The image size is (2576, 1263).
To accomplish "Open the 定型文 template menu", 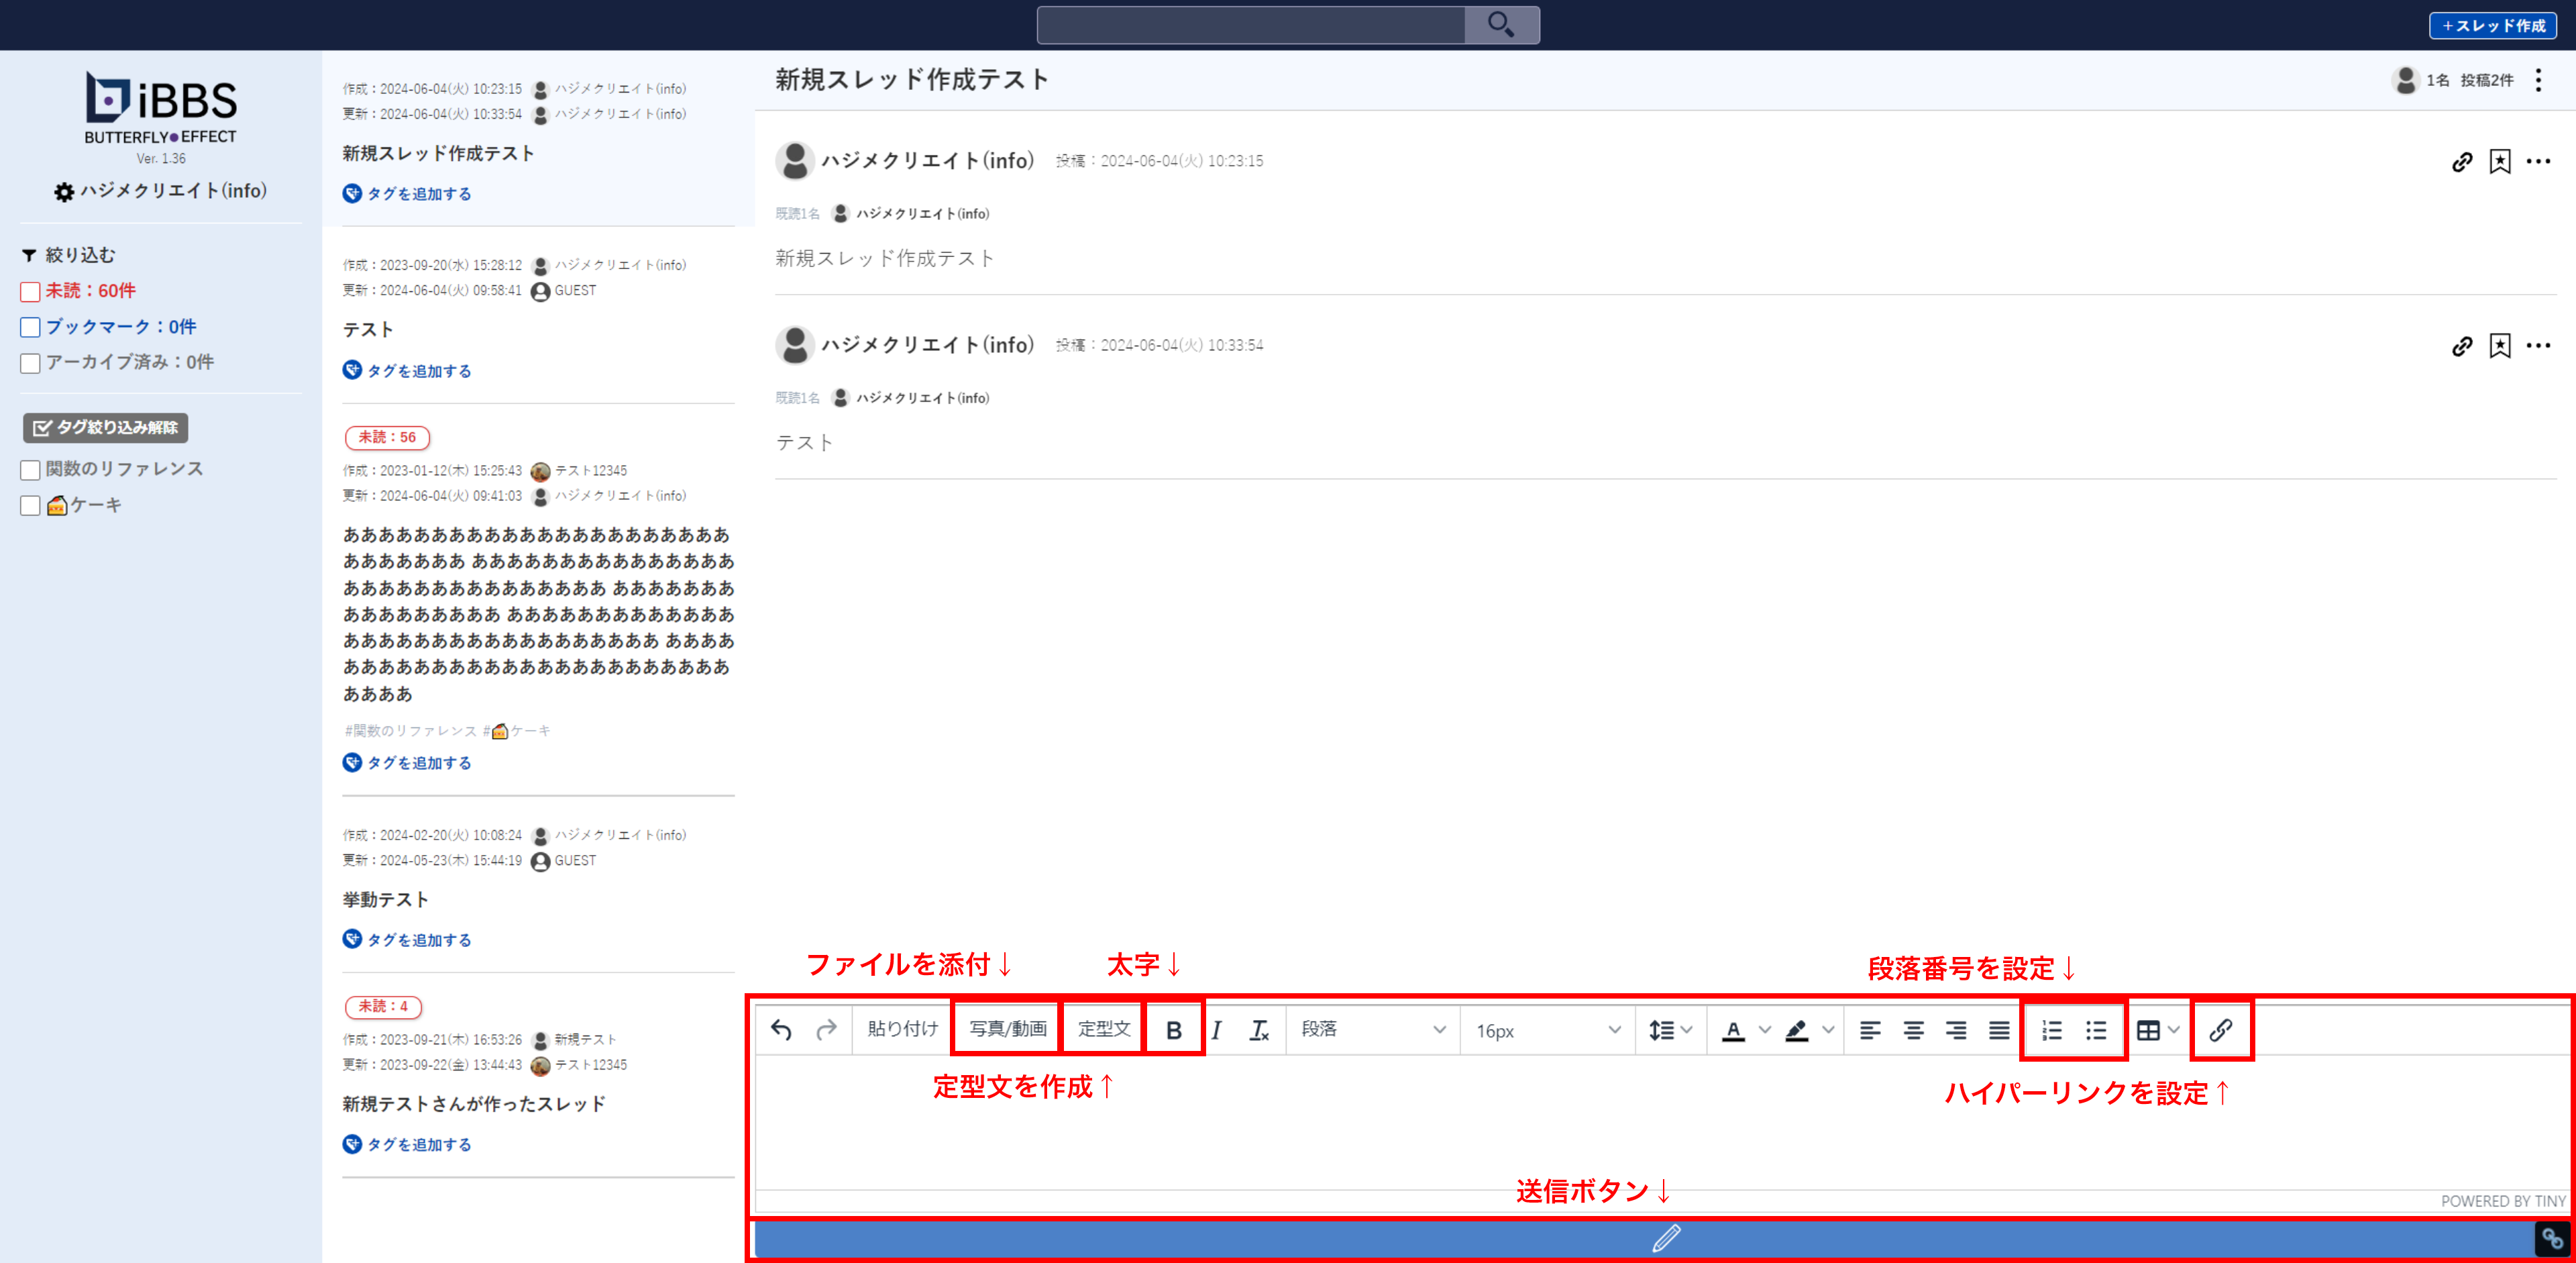I will (x=1103, y=1029).
